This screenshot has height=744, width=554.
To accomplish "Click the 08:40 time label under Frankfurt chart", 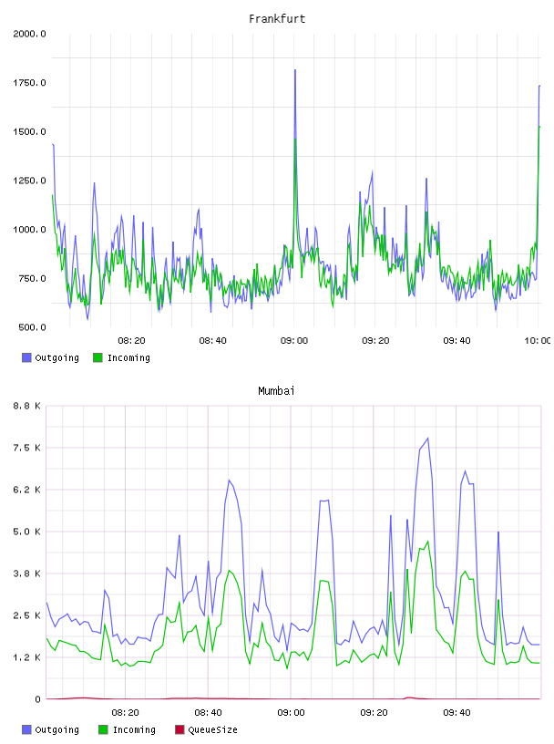I will (x=212, y=340).
